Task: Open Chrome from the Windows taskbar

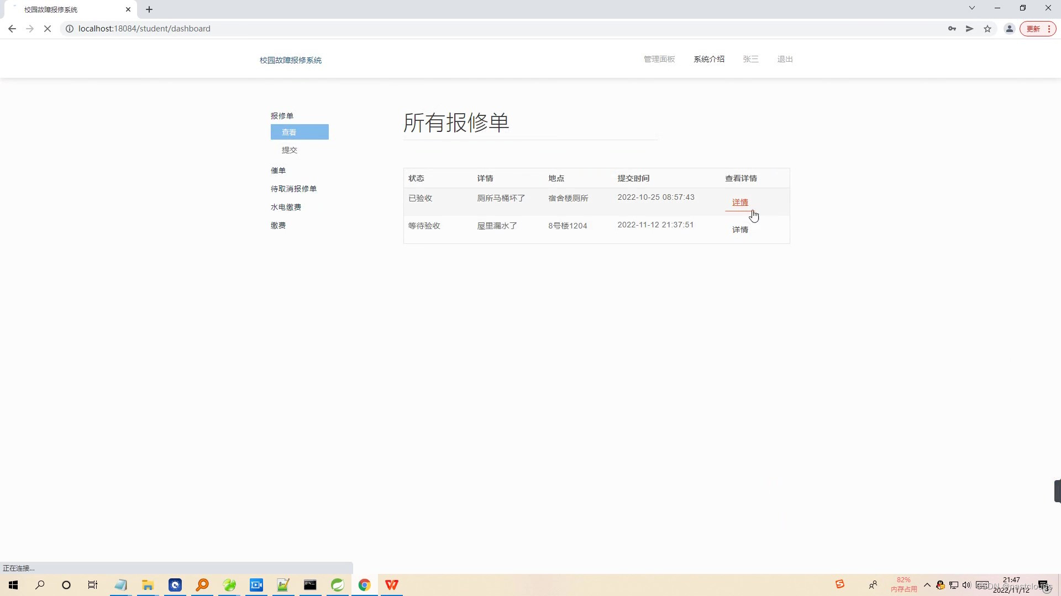Action: (364, 584)
